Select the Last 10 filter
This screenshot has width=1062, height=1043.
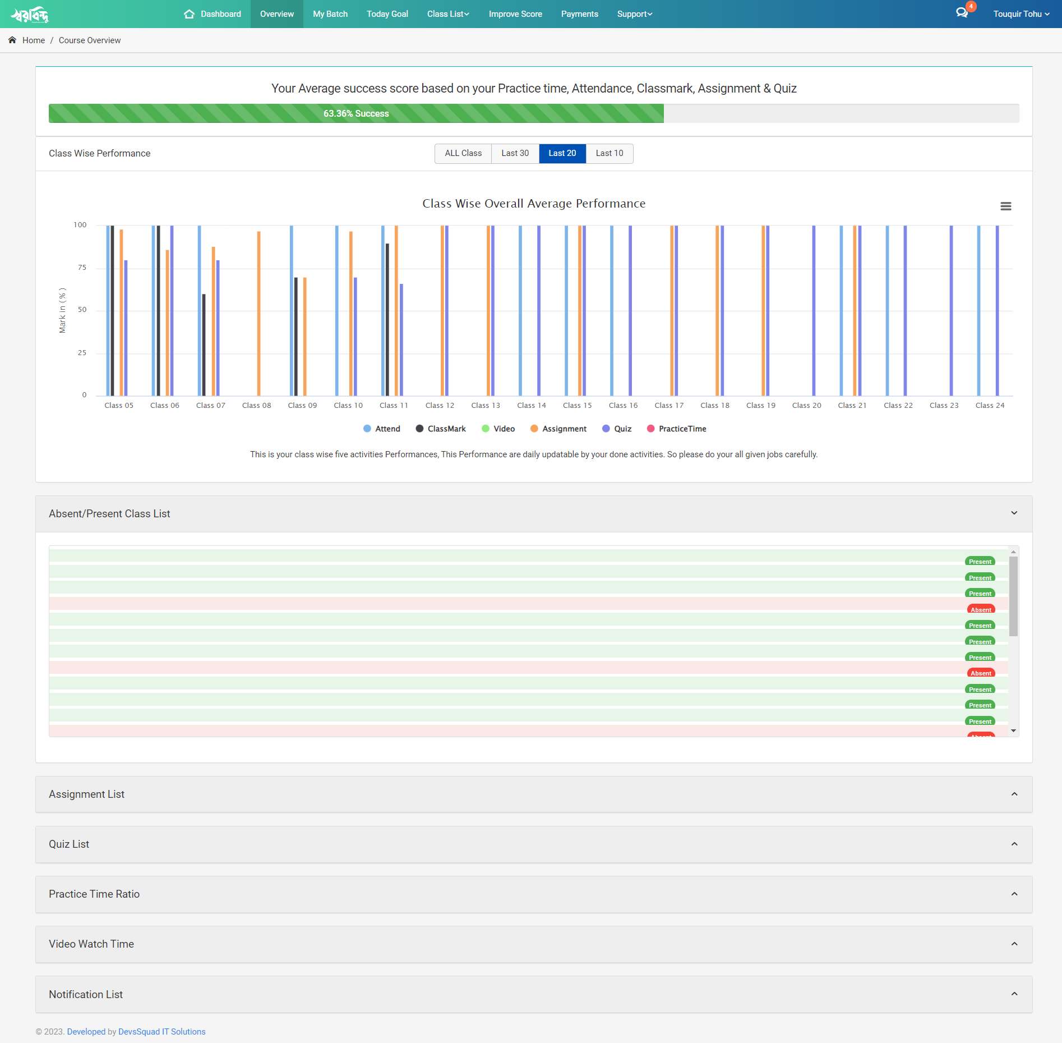610,153
